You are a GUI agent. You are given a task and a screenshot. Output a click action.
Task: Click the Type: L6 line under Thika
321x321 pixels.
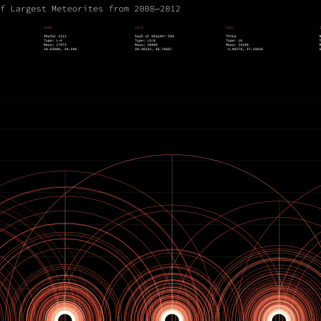(x=234, y=41)
